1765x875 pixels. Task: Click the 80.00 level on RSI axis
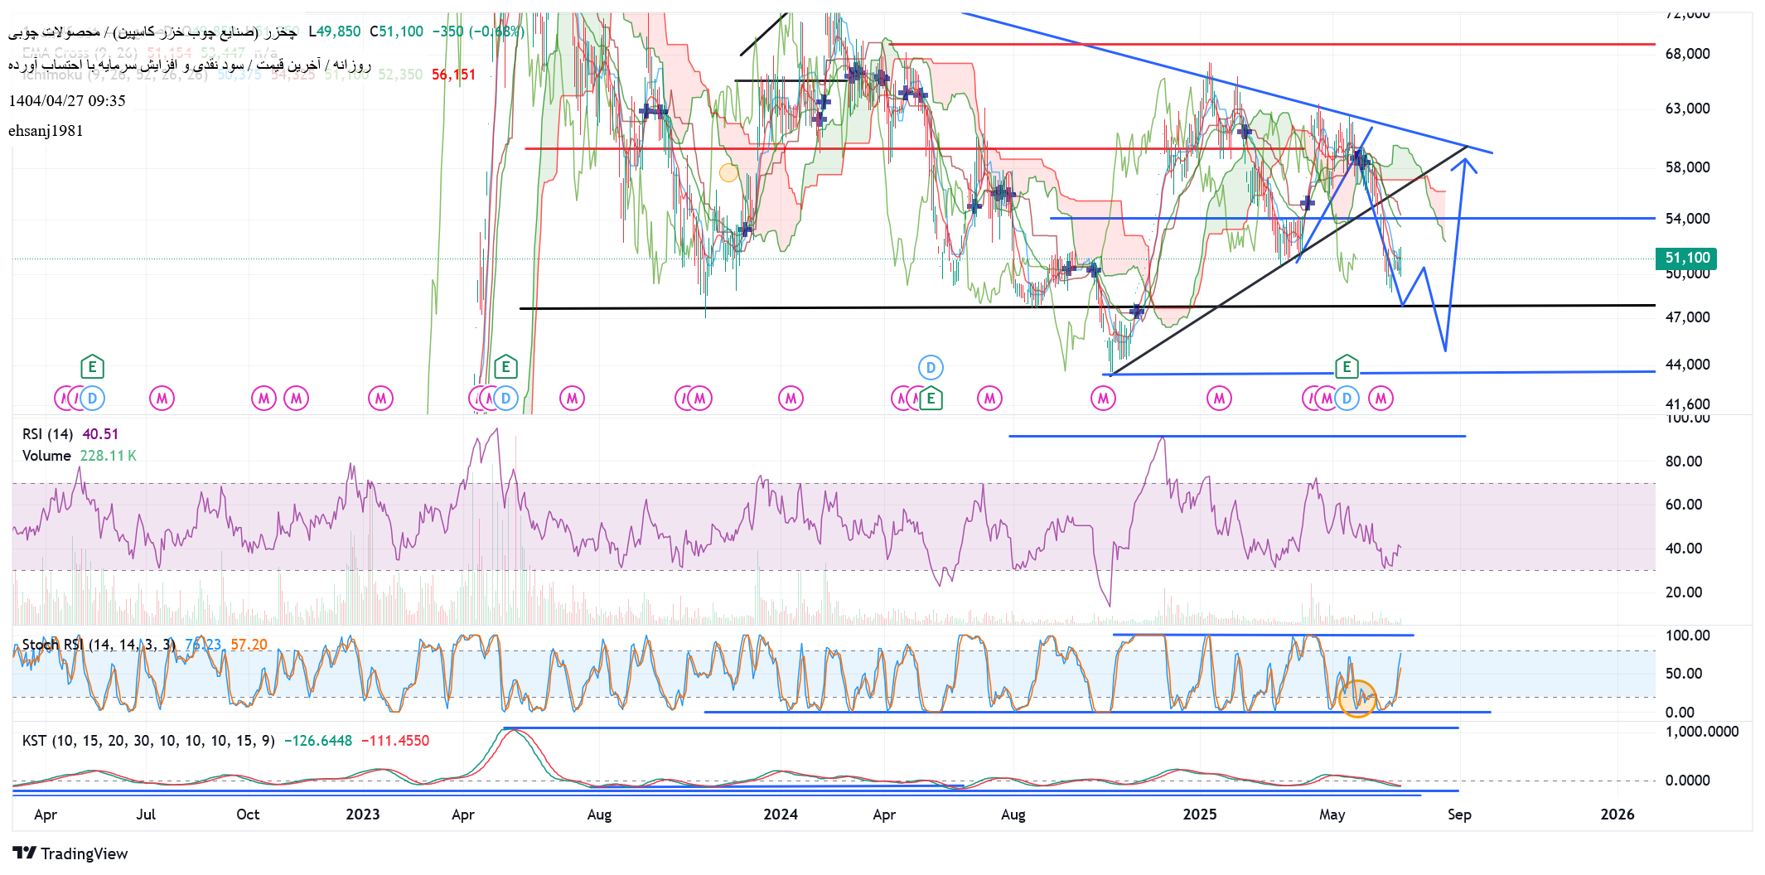click(1684, 462)
